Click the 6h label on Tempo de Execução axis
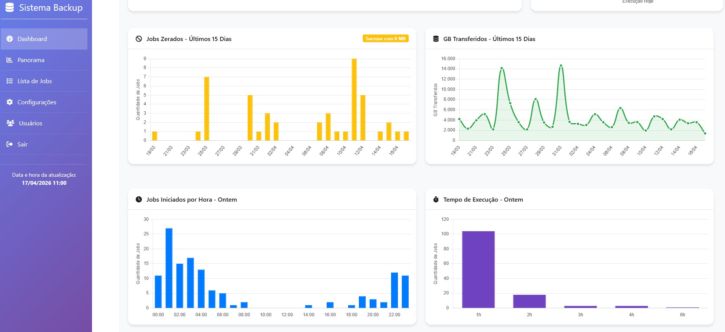Screen dimensions: 725x332 682,315
